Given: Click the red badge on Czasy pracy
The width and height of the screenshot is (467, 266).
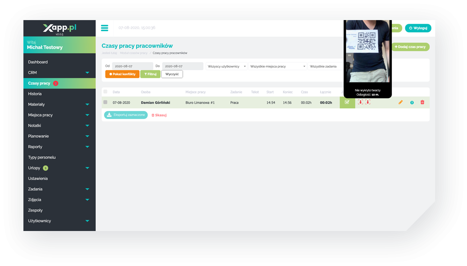Looking at the screenshot, I should coord(56,83).
